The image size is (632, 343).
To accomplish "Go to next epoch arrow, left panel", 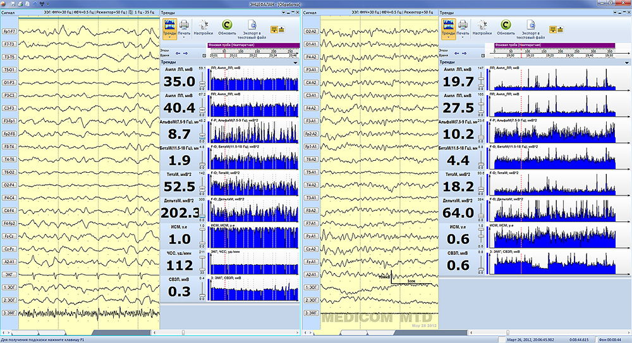I will coord(185,53).
